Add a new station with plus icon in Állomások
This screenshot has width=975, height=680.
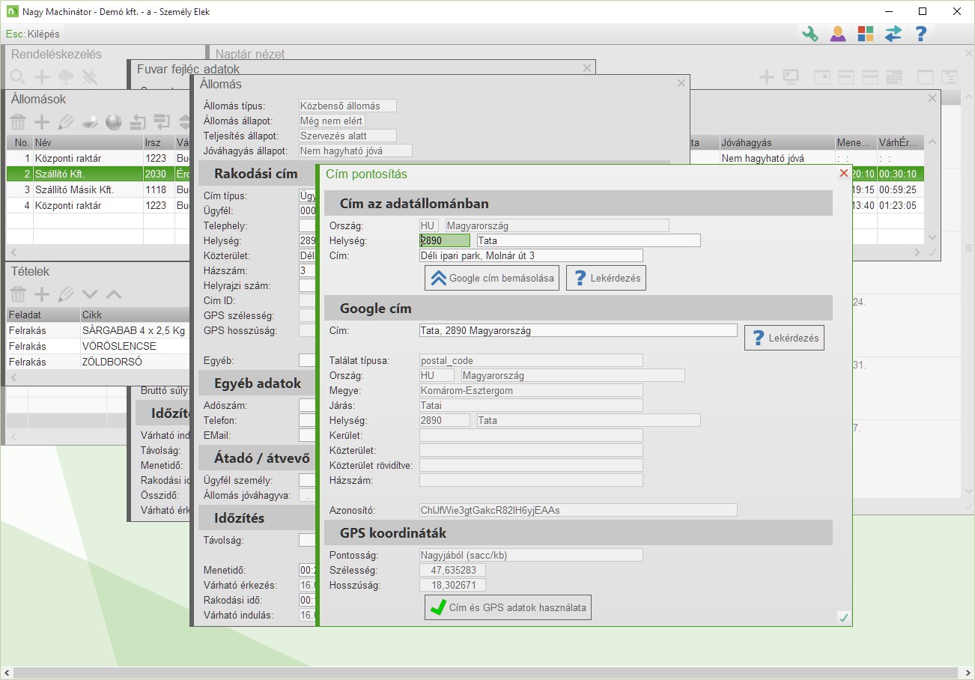[42, 122]
